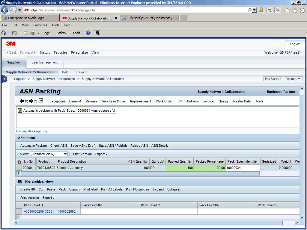This screenshot has height=230, width=307.
Task: Select the row selector for HU +3010003299-30051144000002692
Action: point(19,211)
